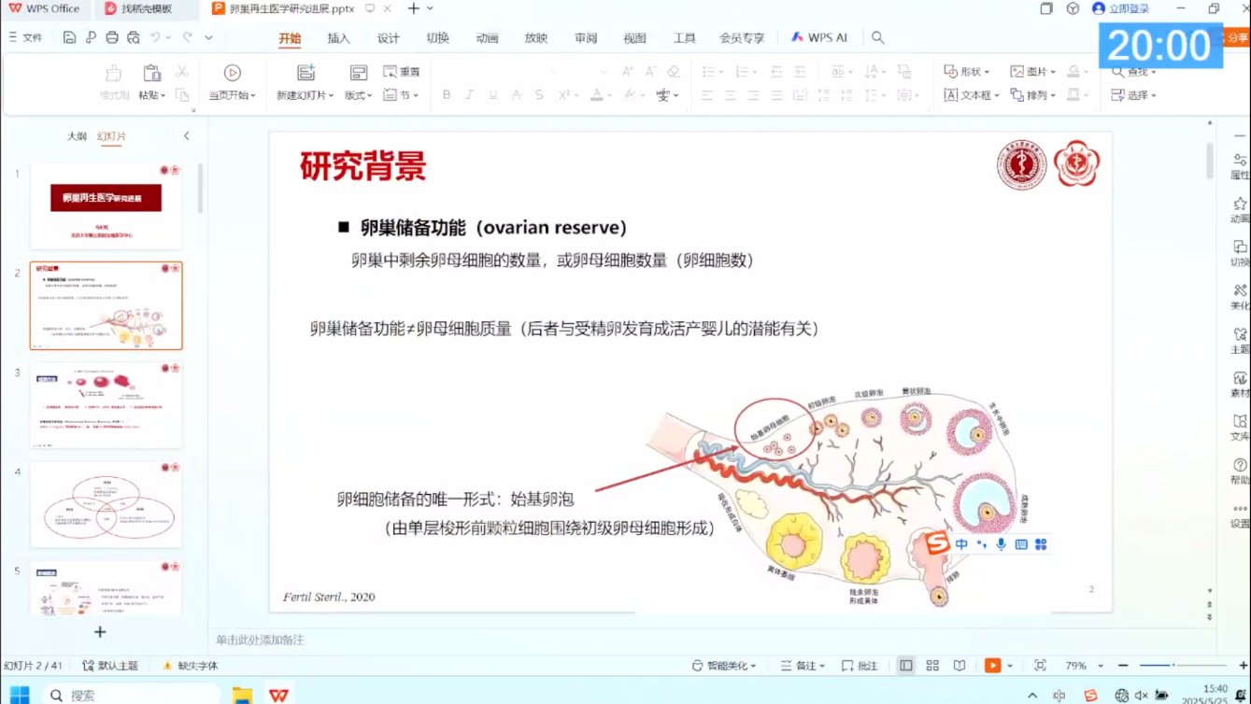Click the 批注 comment button in status bar
Image resolution: width=1251 pixels, height=704 pixels.
[860, 666]
